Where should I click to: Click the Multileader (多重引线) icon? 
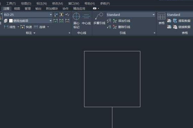[x=99, y=16]
